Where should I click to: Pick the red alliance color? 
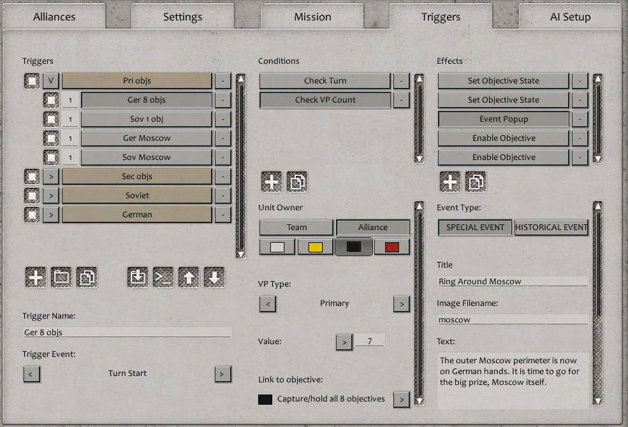point(391,247)
